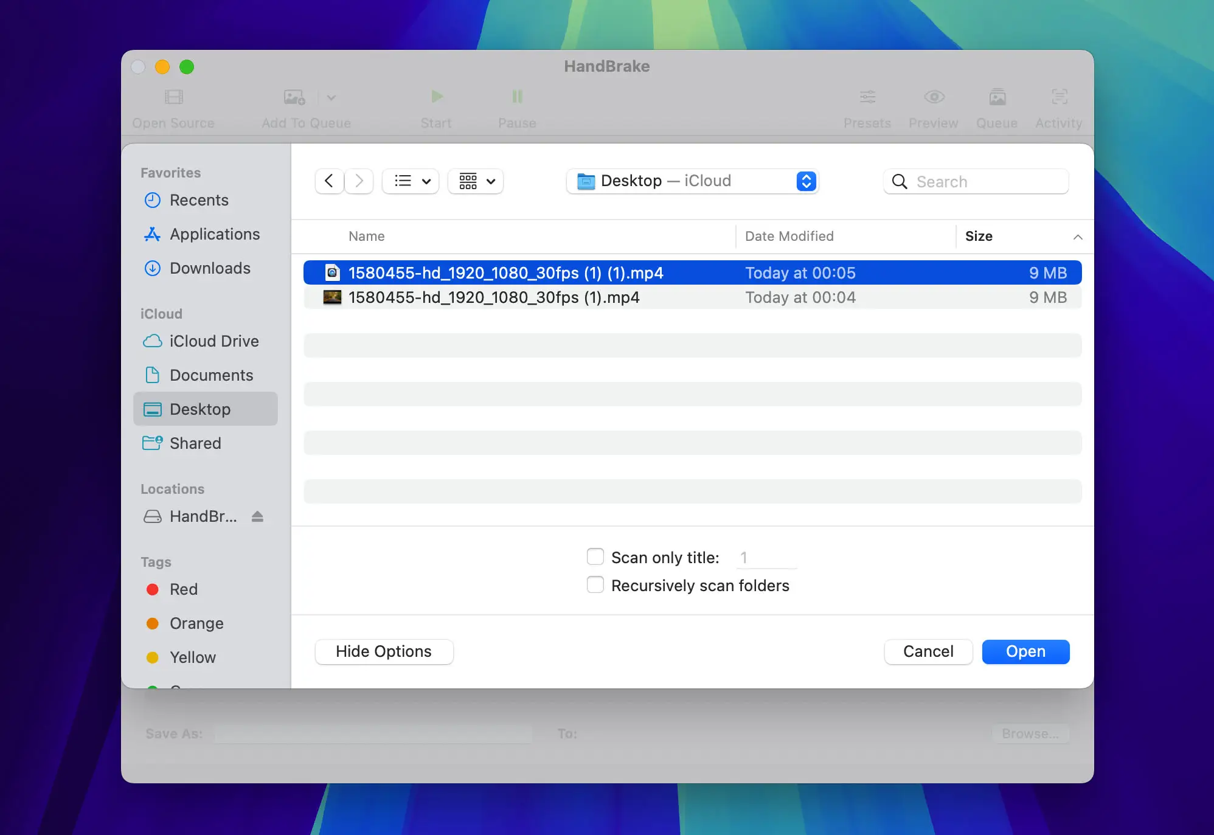Open the Activity log icon
The image size is (1214, 835).
point(1060,97)
